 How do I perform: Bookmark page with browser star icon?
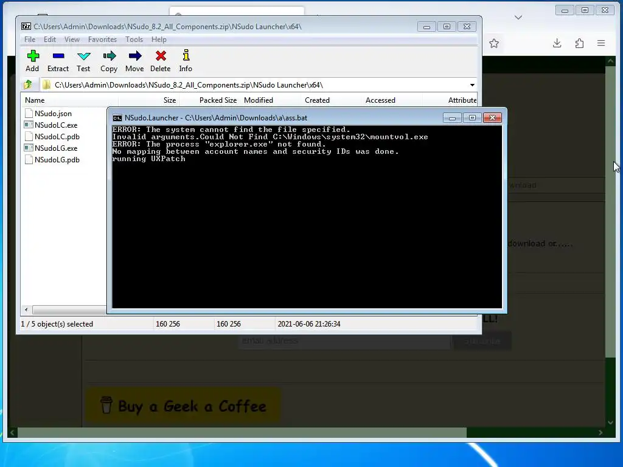tap(494, 43)
